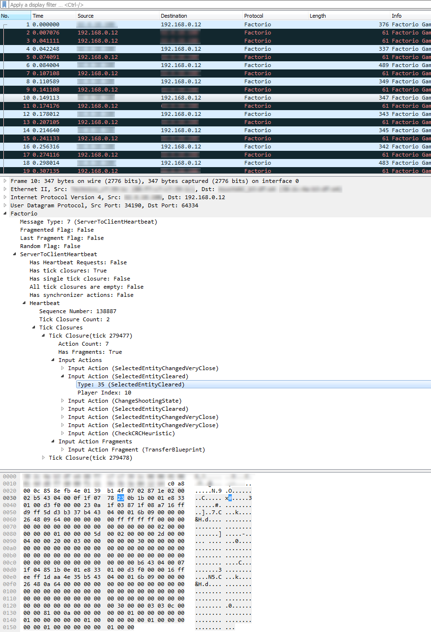Select Has single tick closure field

pos(80,279)
